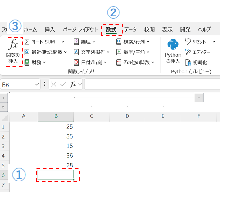Click the 財務 functions icon
Screen dimensions: 233x200
[27, 62]
